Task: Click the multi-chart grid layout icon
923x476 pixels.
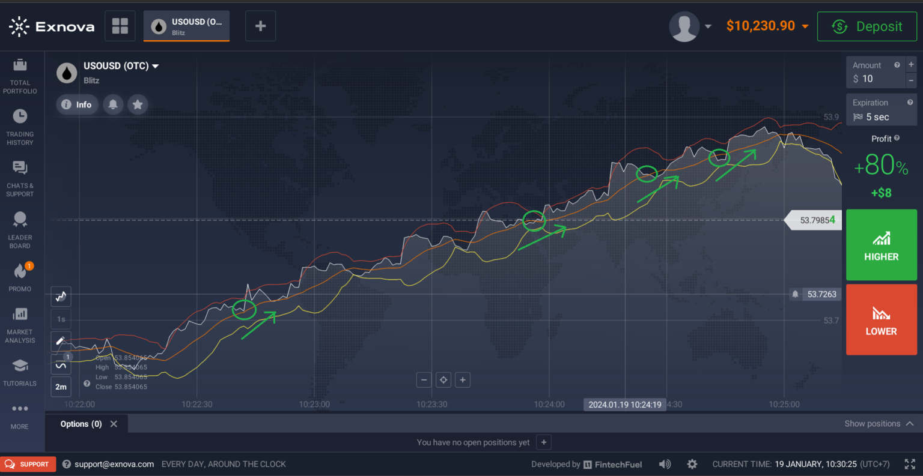Action: point(120,26)
